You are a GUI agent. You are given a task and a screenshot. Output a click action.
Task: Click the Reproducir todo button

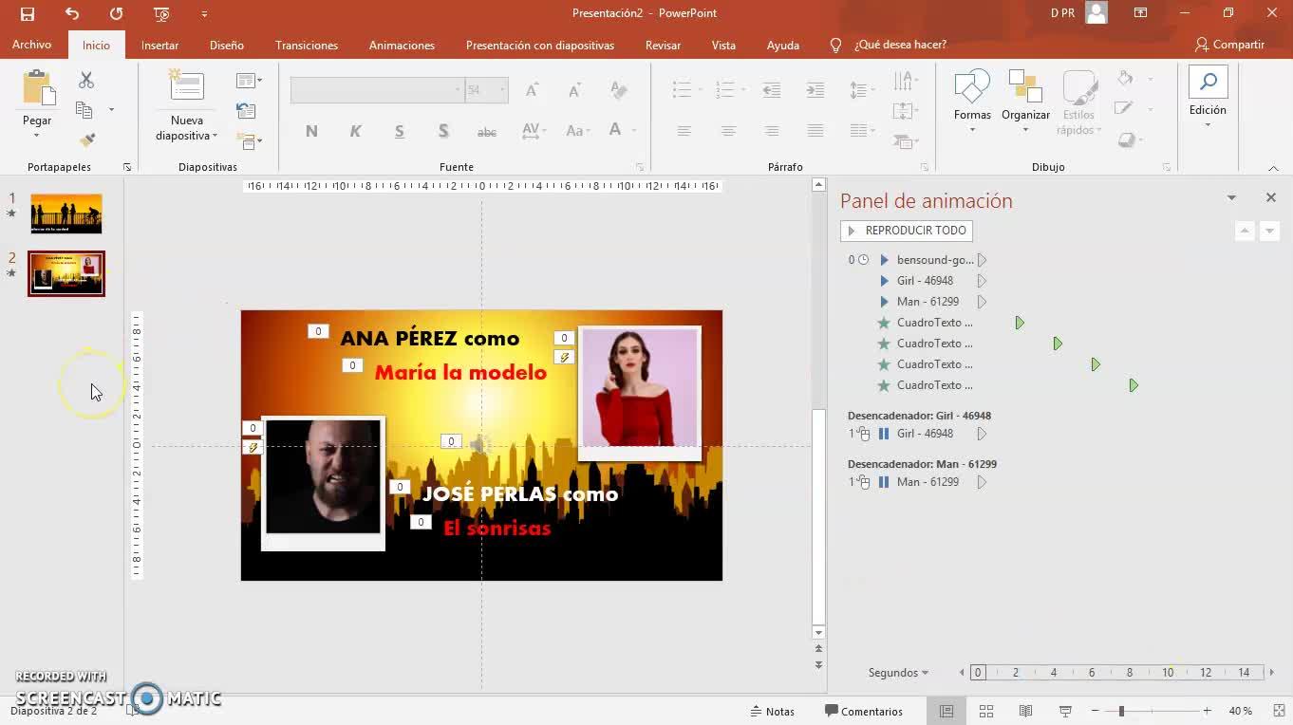(907, 231)
